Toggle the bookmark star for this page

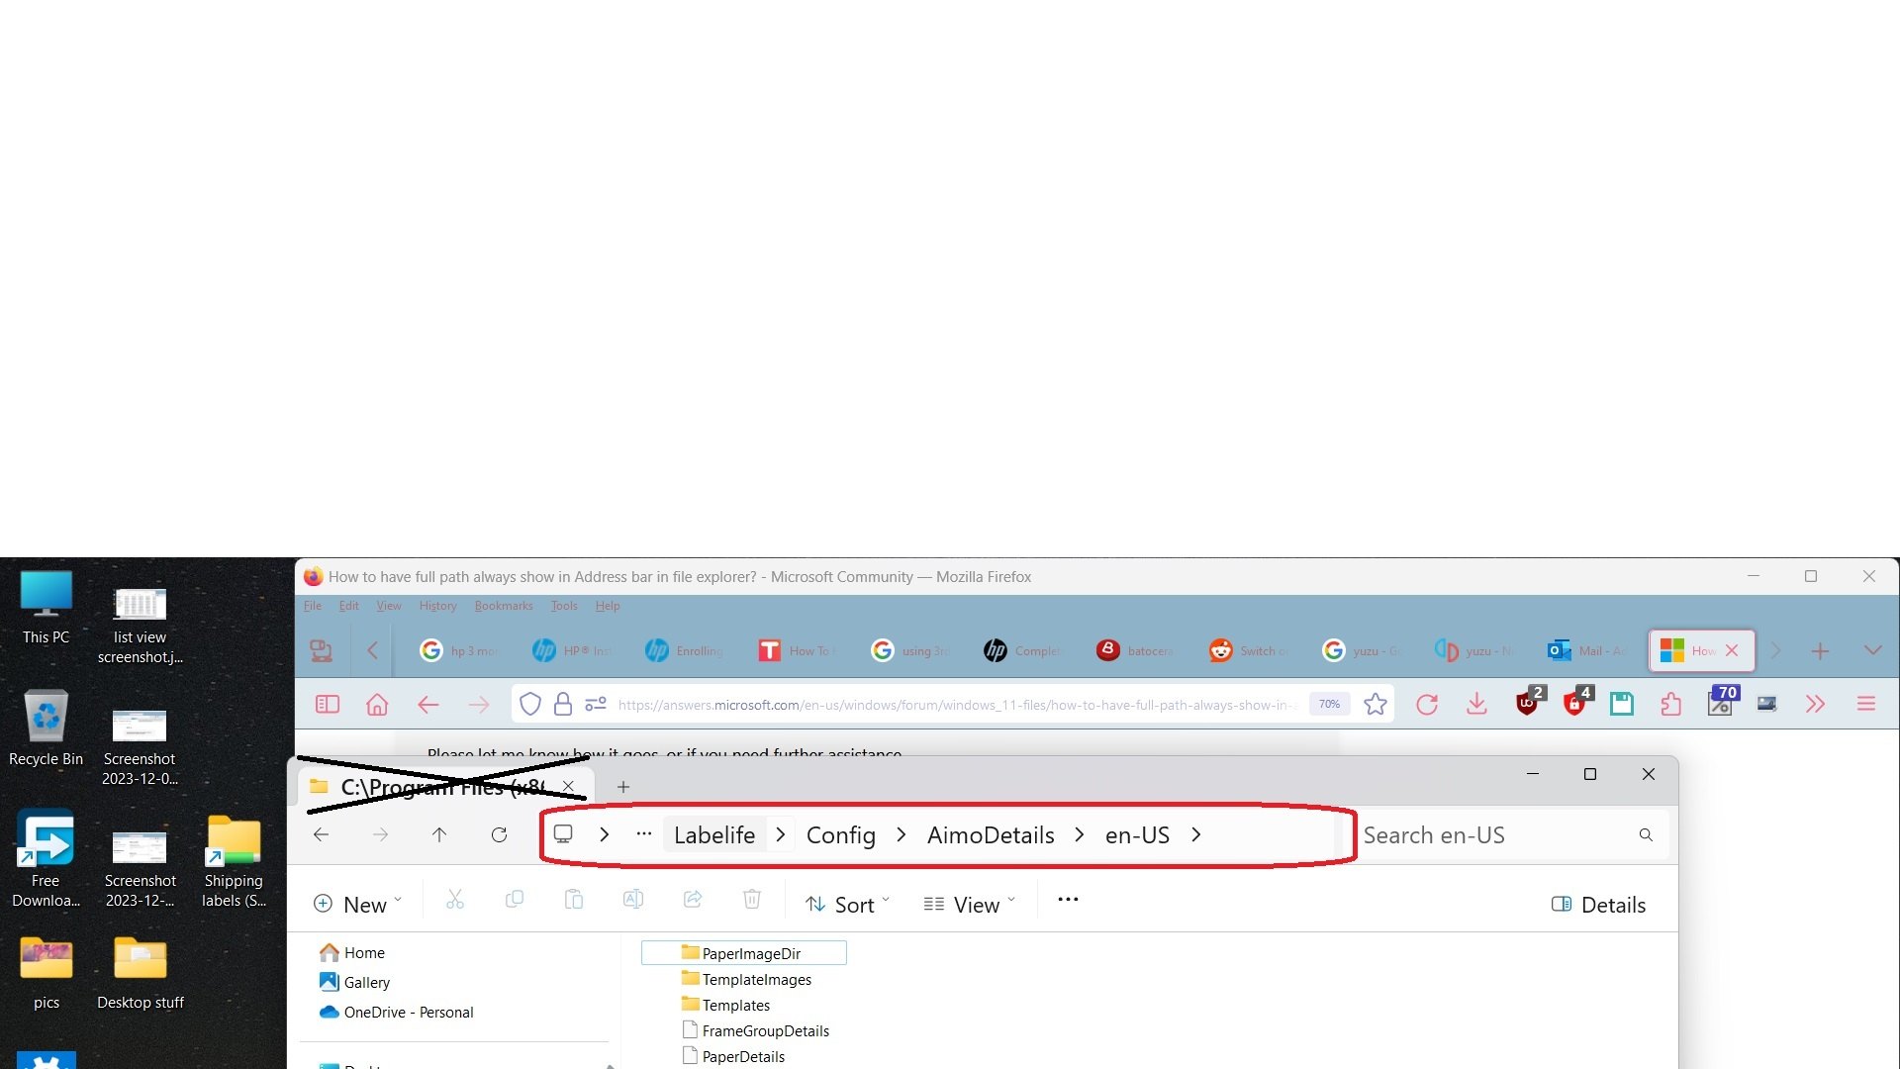(x=1377, y=704)
